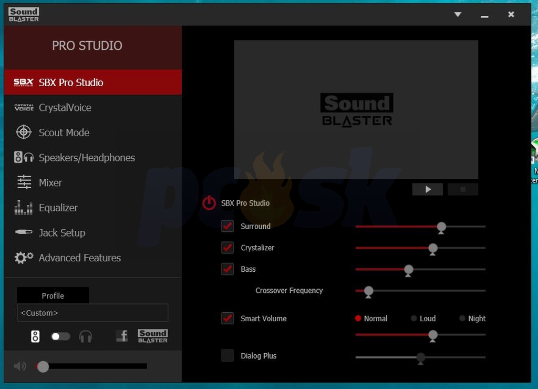Click the speaker output icon beside the switch

click(x=35, y=336)
